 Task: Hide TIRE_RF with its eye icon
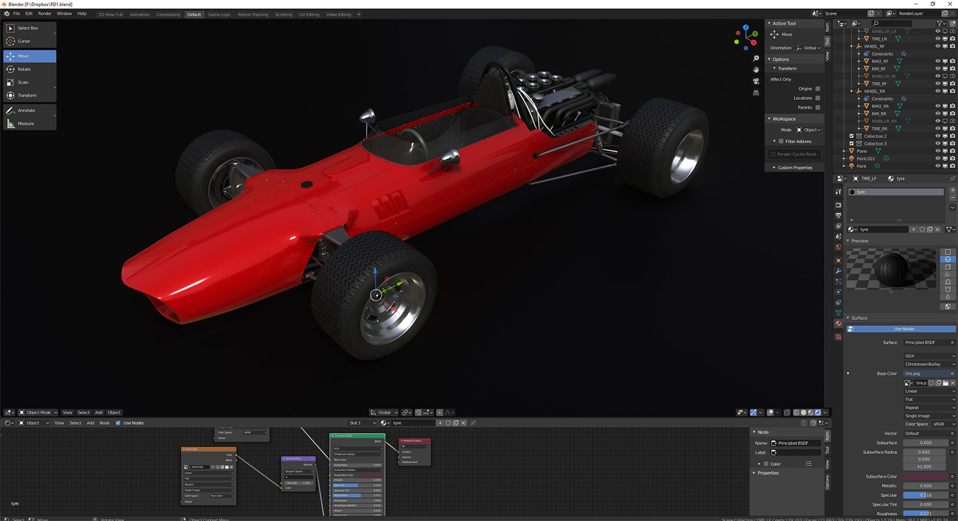938,84
